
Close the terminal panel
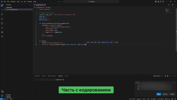tap(175, 76)
